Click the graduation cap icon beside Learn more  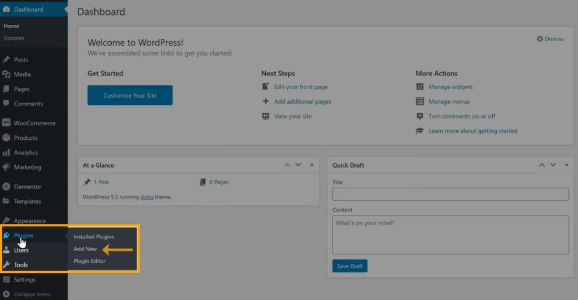[420, 131]
